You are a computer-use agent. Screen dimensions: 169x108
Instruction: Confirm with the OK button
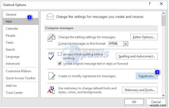134,102
